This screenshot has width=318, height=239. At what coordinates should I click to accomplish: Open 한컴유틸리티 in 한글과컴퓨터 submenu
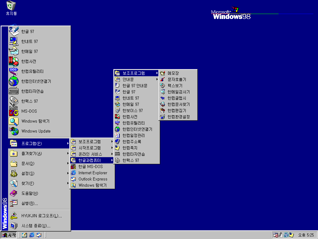[137, 123]
